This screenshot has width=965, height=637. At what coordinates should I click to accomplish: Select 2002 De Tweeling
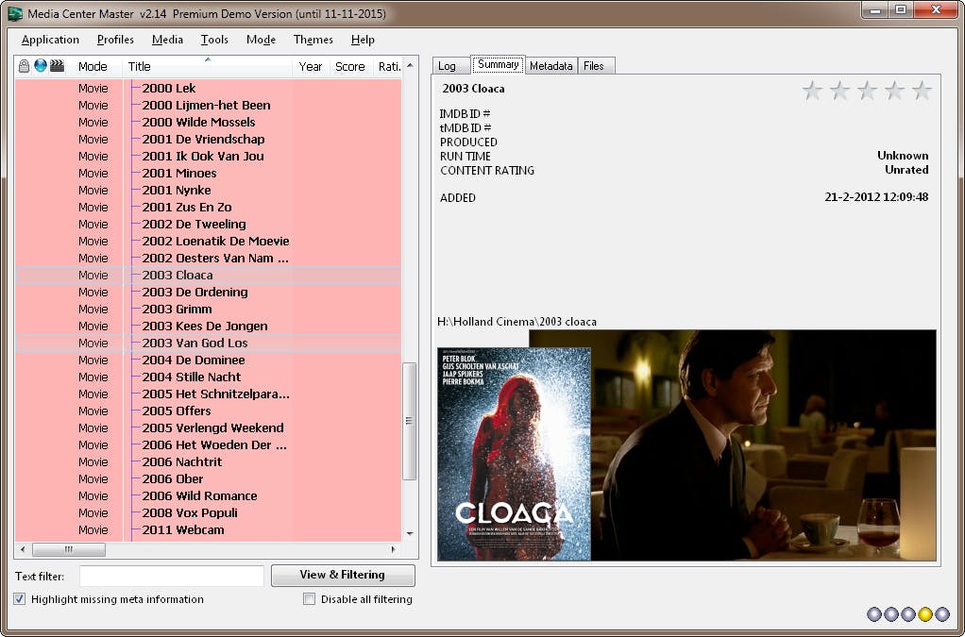click(x=208, y=224)
